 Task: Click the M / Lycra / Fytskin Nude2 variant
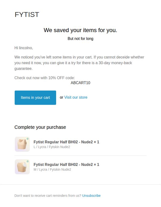coord(52,170)
